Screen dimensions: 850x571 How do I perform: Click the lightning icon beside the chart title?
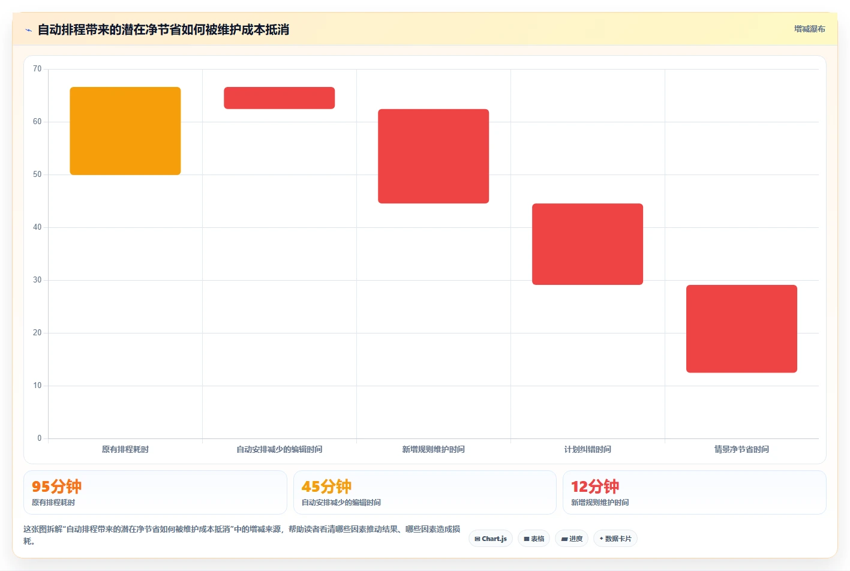pos(28,30)
